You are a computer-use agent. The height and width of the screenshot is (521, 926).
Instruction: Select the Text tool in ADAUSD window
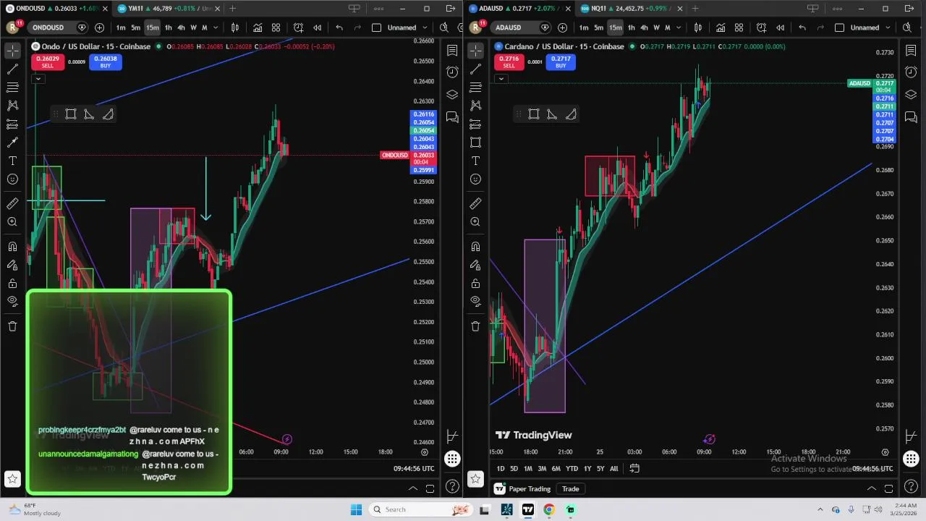point(475,161)
